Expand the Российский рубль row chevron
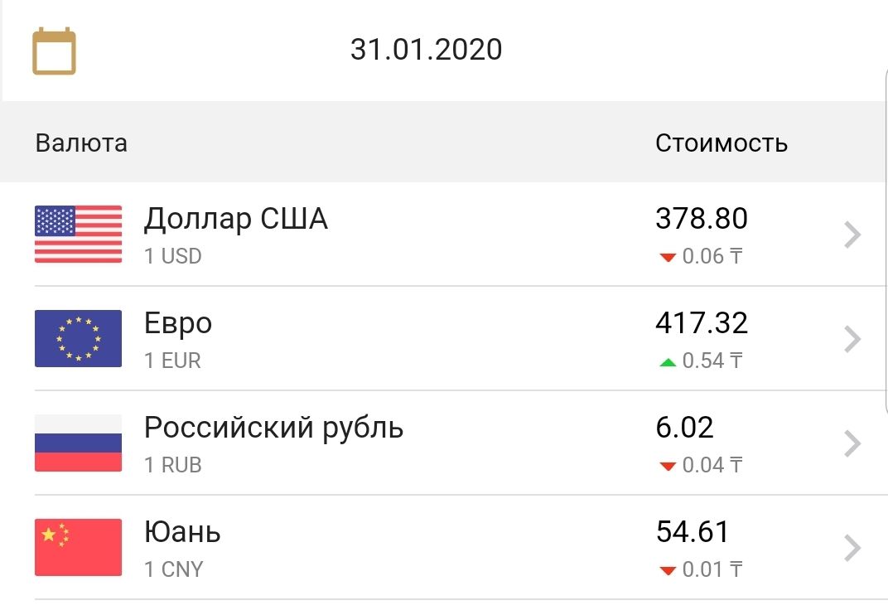 [x=852, y=443]
